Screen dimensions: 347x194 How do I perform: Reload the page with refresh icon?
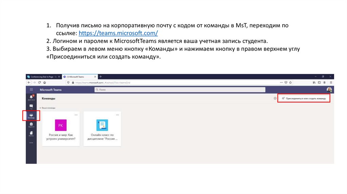39,82
